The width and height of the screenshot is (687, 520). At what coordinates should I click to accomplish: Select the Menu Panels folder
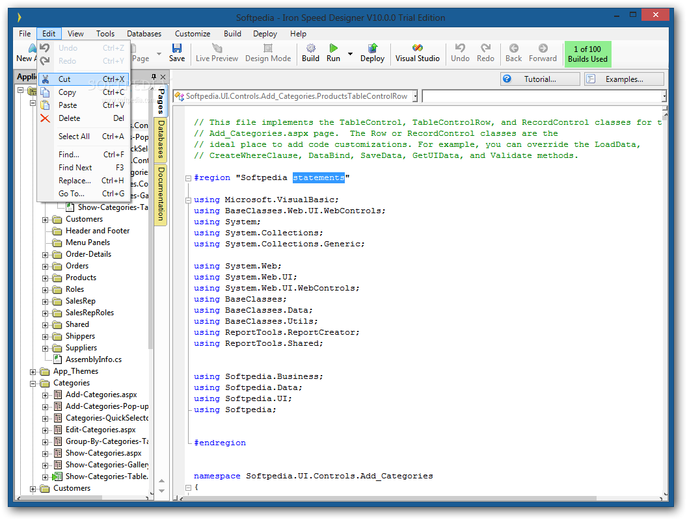88,242
